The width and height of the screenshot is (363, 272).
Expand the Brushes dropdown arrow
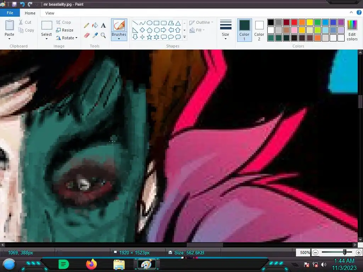119,39
